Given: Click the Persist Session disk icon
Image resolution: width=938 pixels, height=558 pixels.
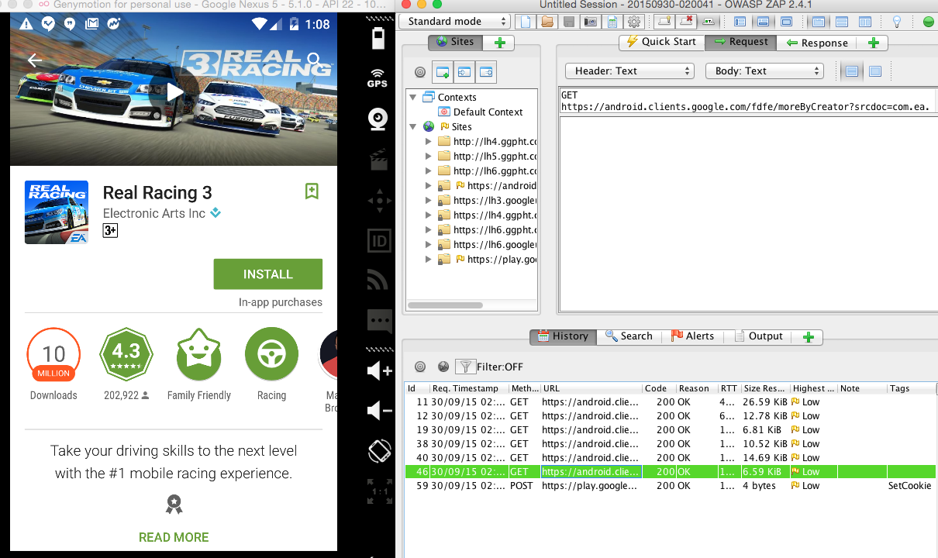Looking at the screenshot, I should click(x=569, y=22).
